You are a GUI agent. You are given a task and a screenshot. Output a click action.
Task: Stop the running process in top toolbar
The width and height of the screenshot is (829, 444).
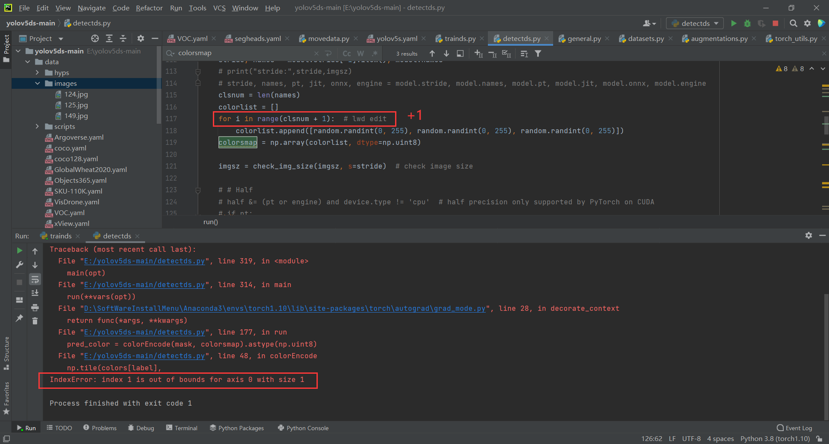click(775, 23)
